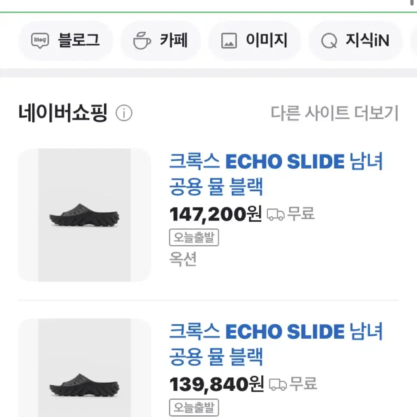Image resolution: width=417 pixels, height=417 pixels.
Task: Tap the 네이버쇼핑 section heading
Action: coord(63,113)
